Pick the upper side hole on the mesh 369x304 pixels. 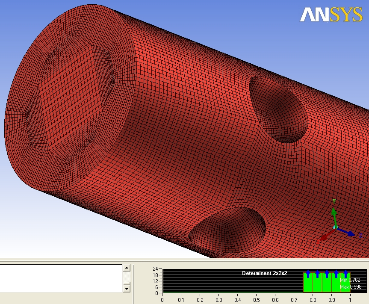[278, 109]
